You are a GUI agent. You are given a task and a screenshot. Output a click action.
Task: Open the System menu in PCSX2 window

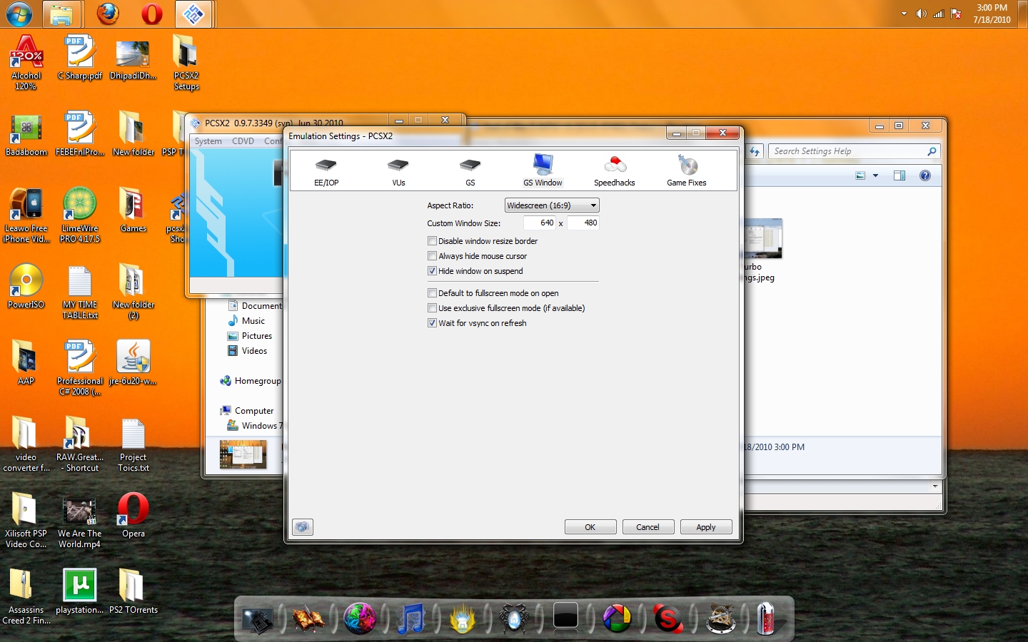point(208,141)
